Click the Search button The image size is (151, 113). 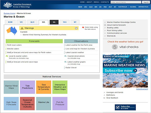(146, 2)
